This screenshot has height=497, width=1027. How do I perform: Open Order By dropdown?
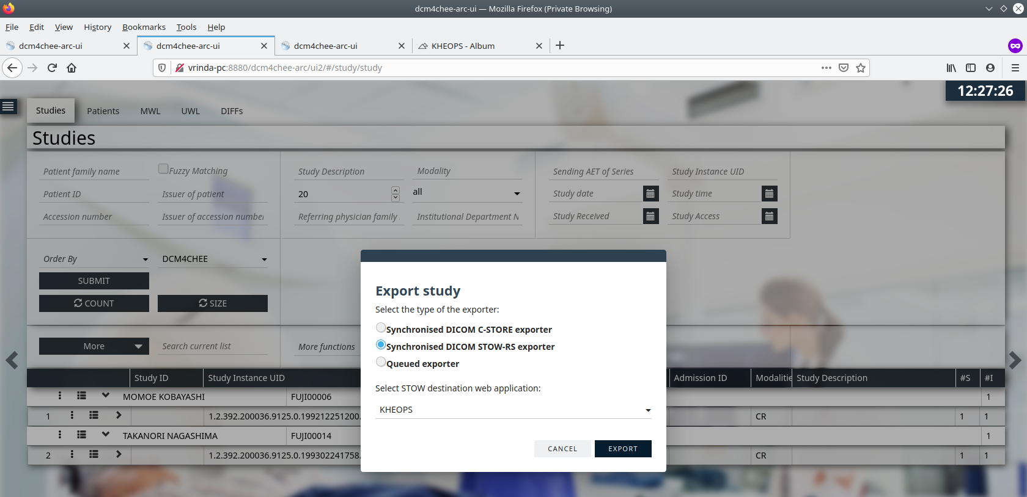[94, 259]
